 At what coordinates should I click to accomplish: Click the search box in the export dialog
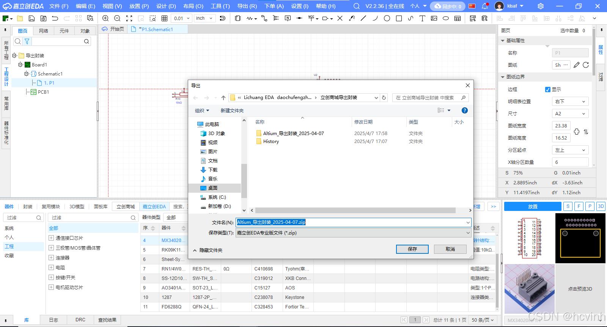coord(430,97)
